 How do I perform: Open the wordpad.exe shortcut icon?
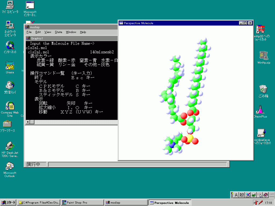[x=262, y=133]
